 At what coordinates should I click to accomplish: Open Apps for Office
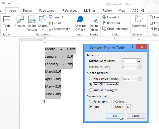pyautogui.click(x=80, y=20)
